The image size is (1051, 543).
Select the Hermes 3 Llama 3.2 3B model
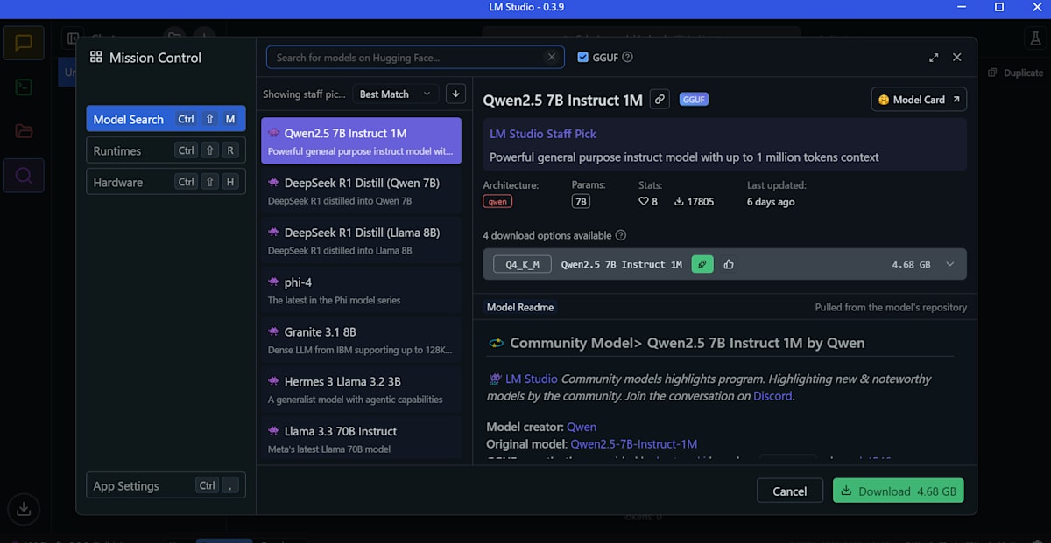pos(361,390)
